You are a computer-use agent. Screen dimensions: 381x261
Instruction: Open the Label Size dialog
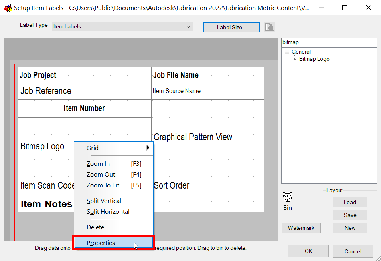click(x=231, y=27)
